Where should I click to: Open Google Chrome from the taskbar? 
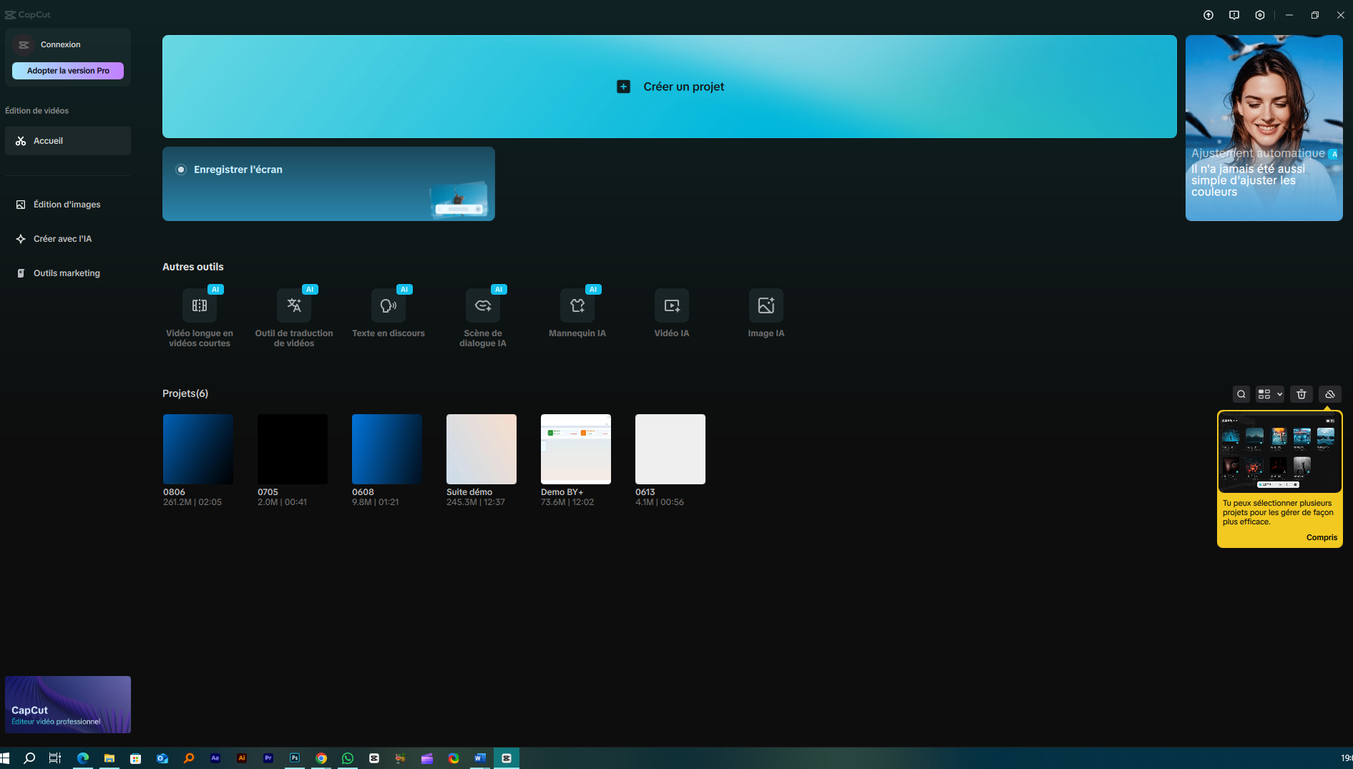click(321, 758)
